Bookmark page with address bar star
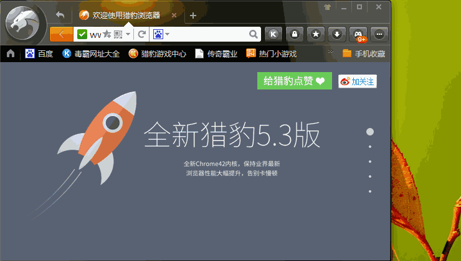 (107, 34)
